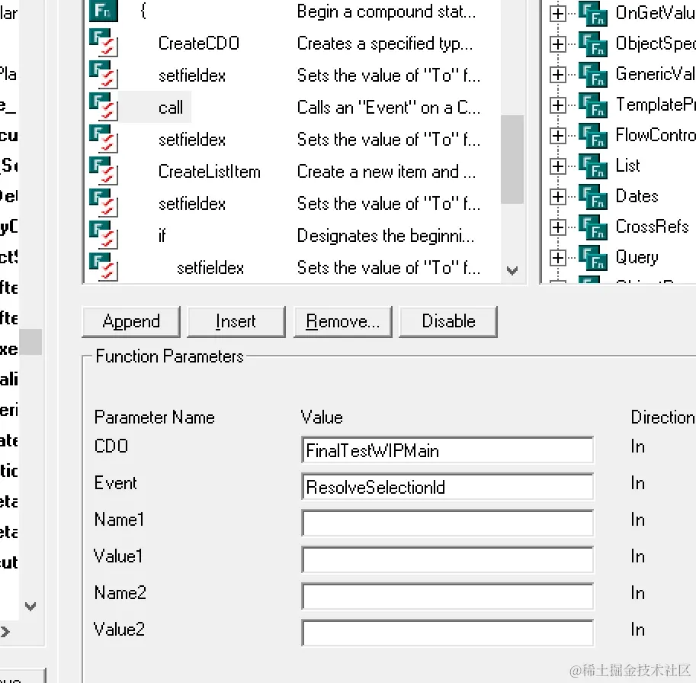Expand the OnGetValue tree node

tap(557, 14)
